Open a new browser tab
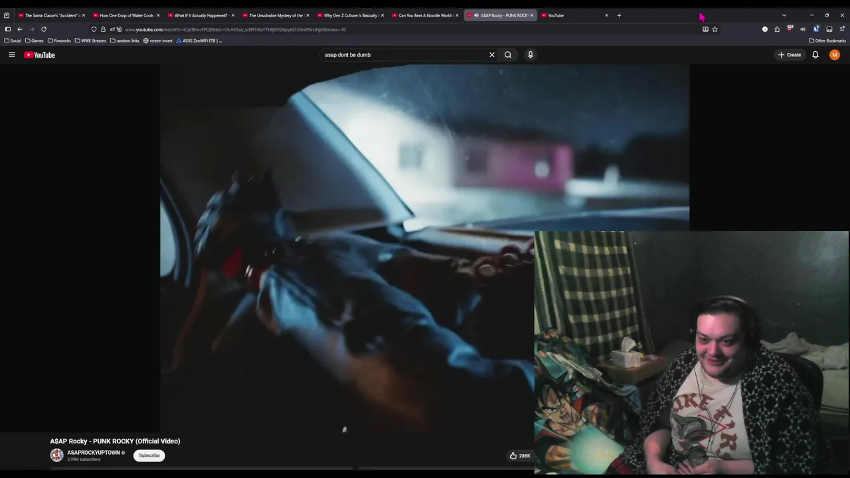 tap(619, 15)
